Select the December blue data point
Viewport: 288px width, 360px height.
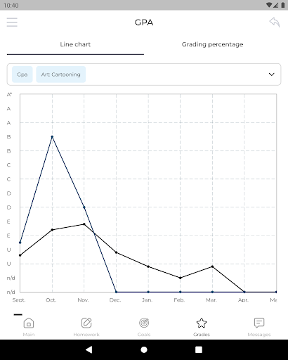116,292
